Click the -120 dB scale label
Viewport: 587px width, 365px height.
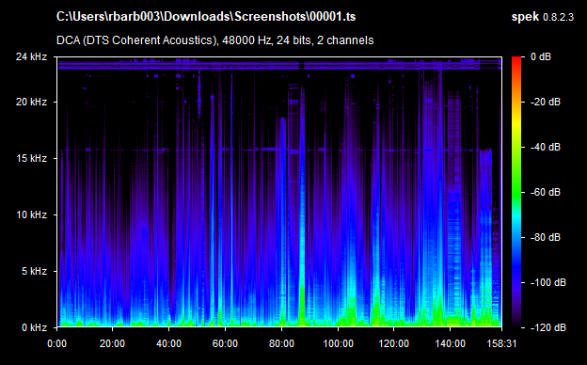click(548, 327)
